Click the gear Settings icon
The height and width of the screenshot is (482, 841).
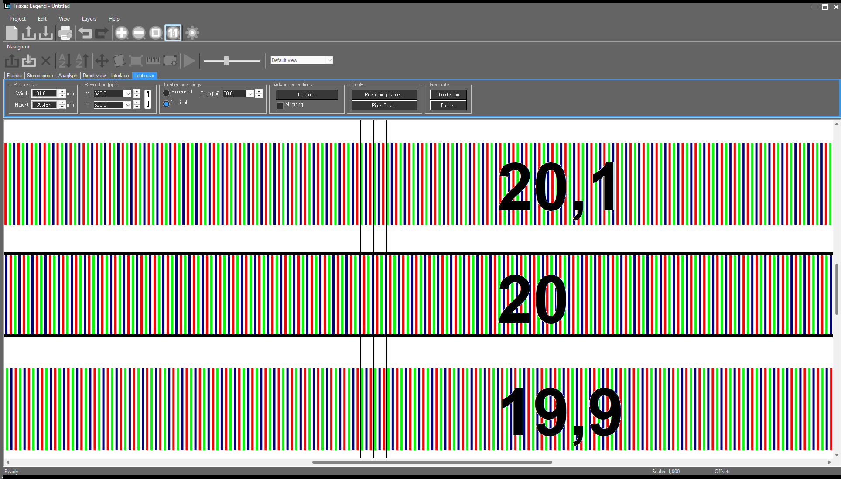[192, 33]
